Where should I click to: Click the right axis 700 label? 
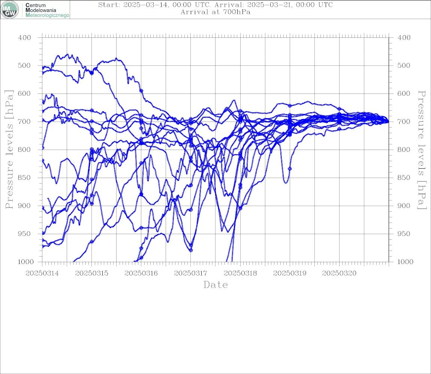(x=404, y=122)
